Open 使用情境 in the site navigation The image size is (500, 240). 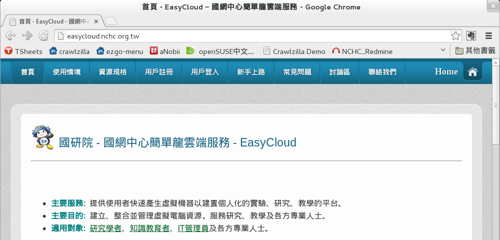(x=67, y=72)
